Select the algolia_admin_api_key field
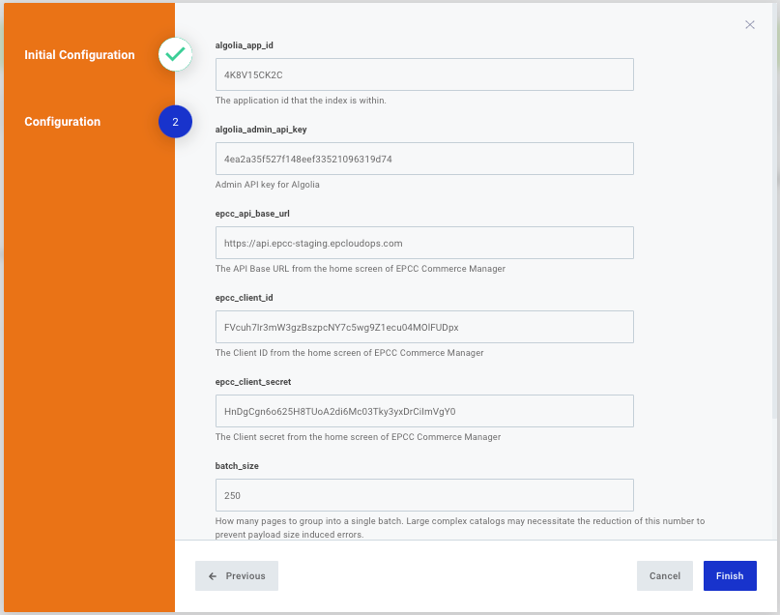 click(423, 159)
